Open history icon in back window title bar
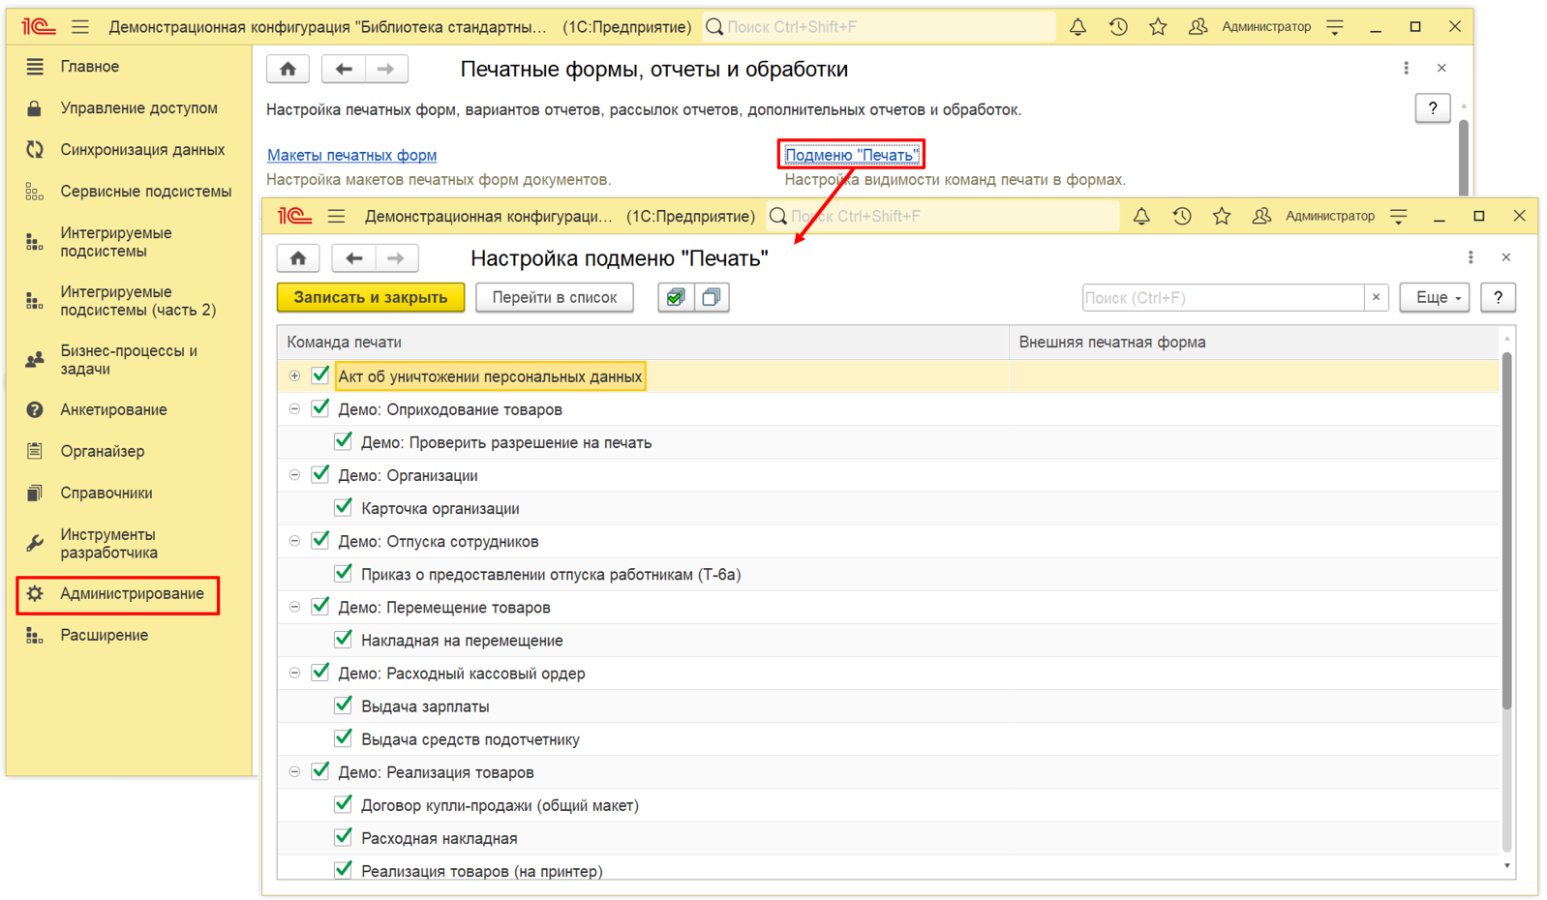 coord(1118,27)
